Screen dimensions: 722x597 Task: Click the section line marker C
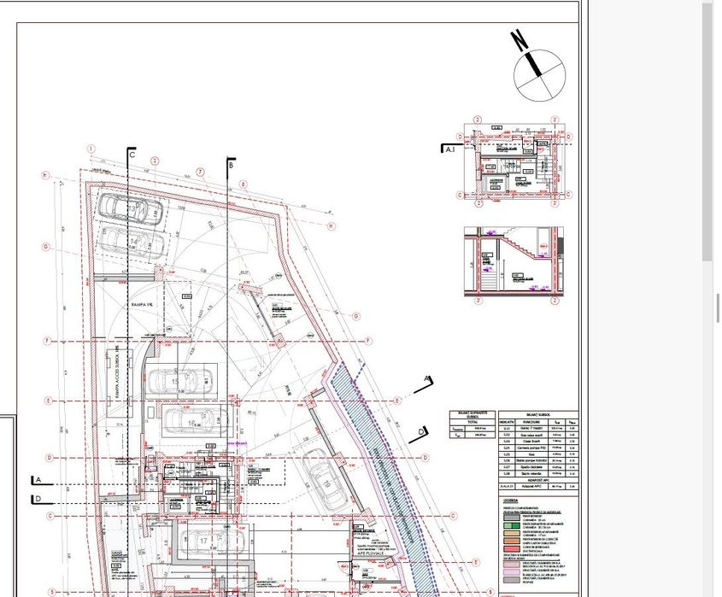click(132, 155)
